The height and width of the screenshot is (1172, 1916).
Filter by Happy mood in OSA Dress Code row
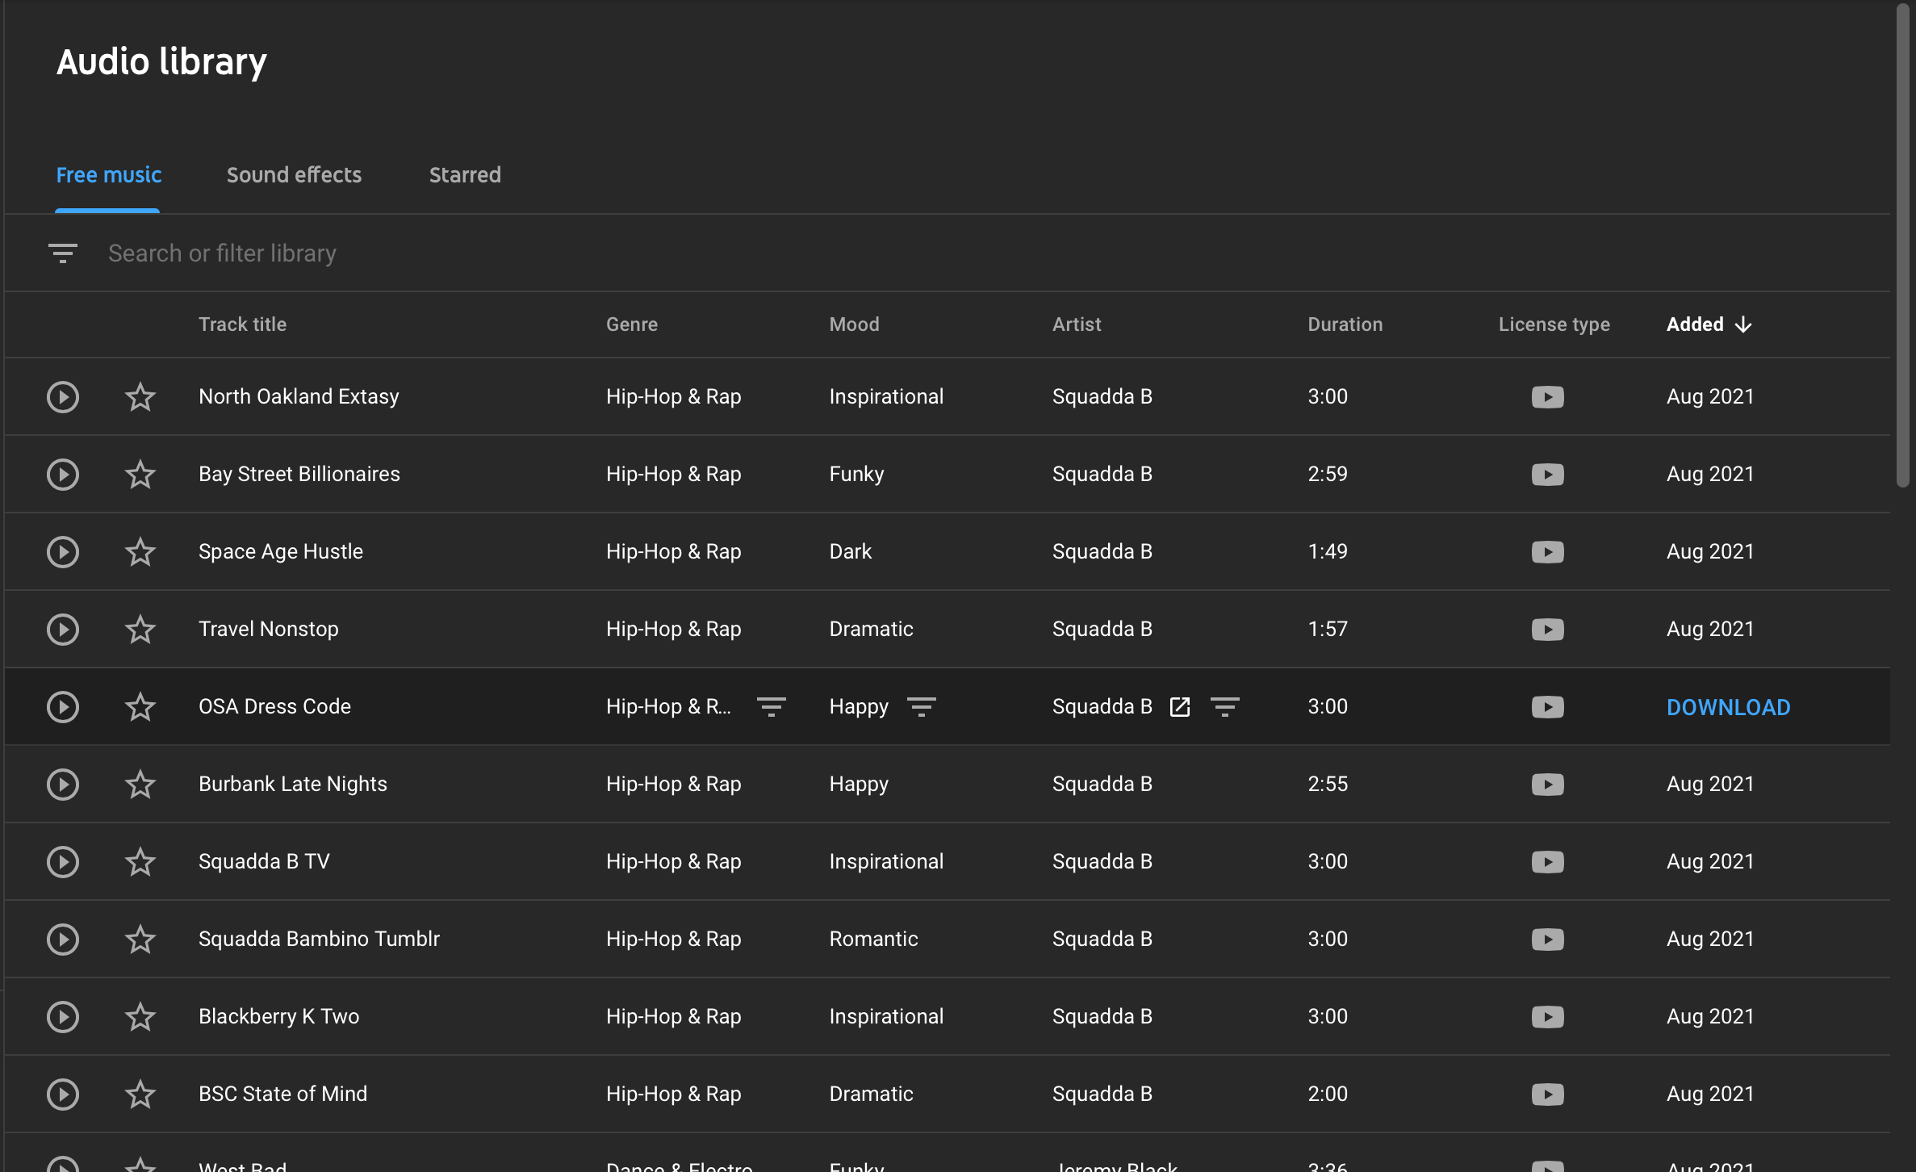click(x=921, y=707)
